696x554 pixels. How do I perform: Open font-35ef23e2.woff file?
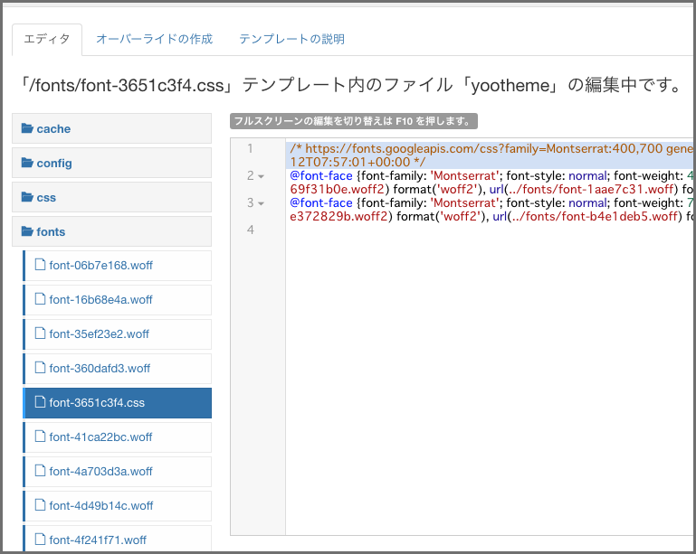click(100, 334)
